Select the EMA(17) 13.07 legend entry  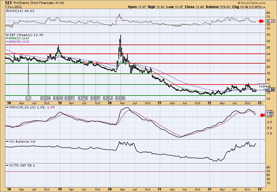click(x=18, y=38)
